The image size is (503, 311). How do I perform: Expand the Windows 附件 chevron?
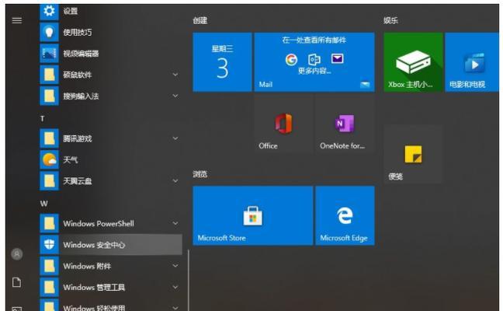pyautogui.click(x=175, y=266)
